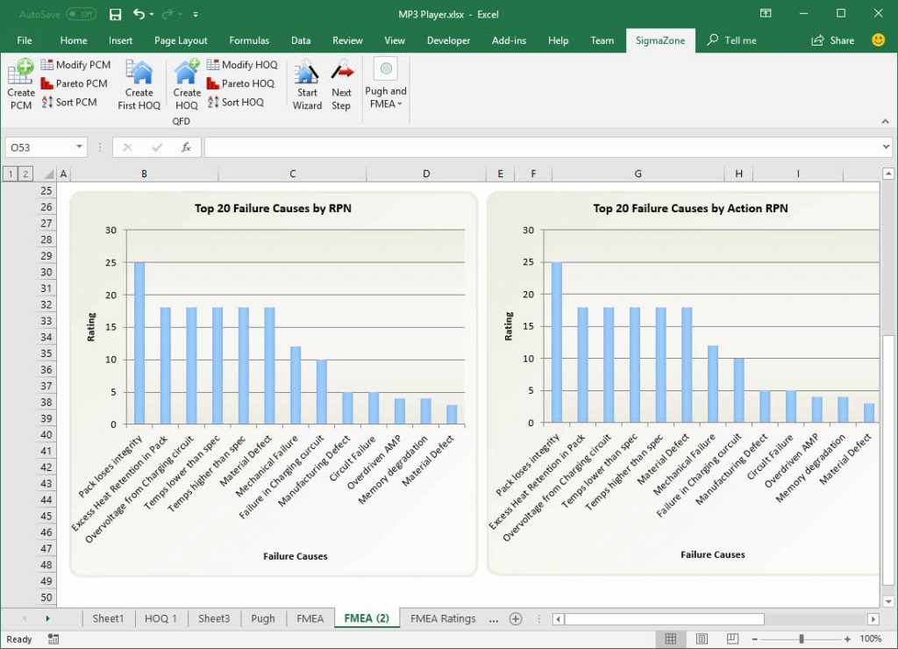Click macro recording icon in status bar

click(53, 639)
